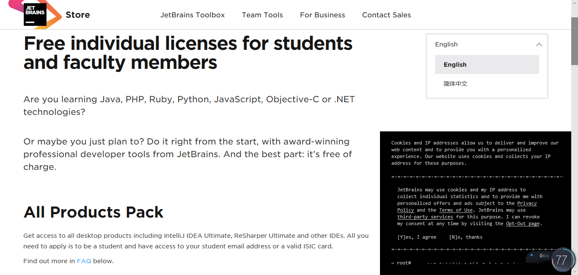Collapse the English language dropdown chevron
Viewport: 578px width, 275px height.
539,44
